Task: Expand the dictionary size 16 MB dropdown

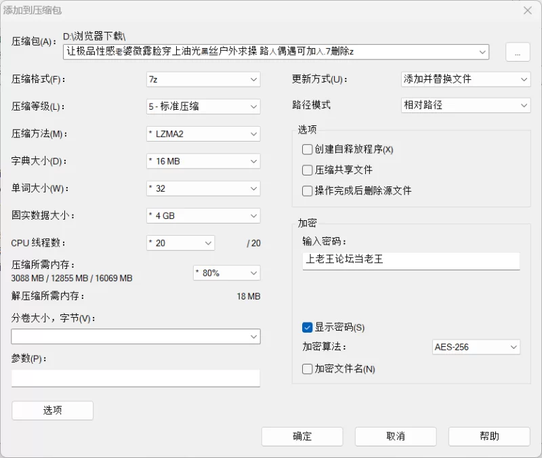Action: tap(203, 161)
